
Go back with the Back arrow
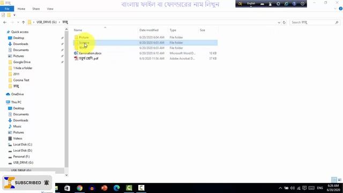coord(5,23)
